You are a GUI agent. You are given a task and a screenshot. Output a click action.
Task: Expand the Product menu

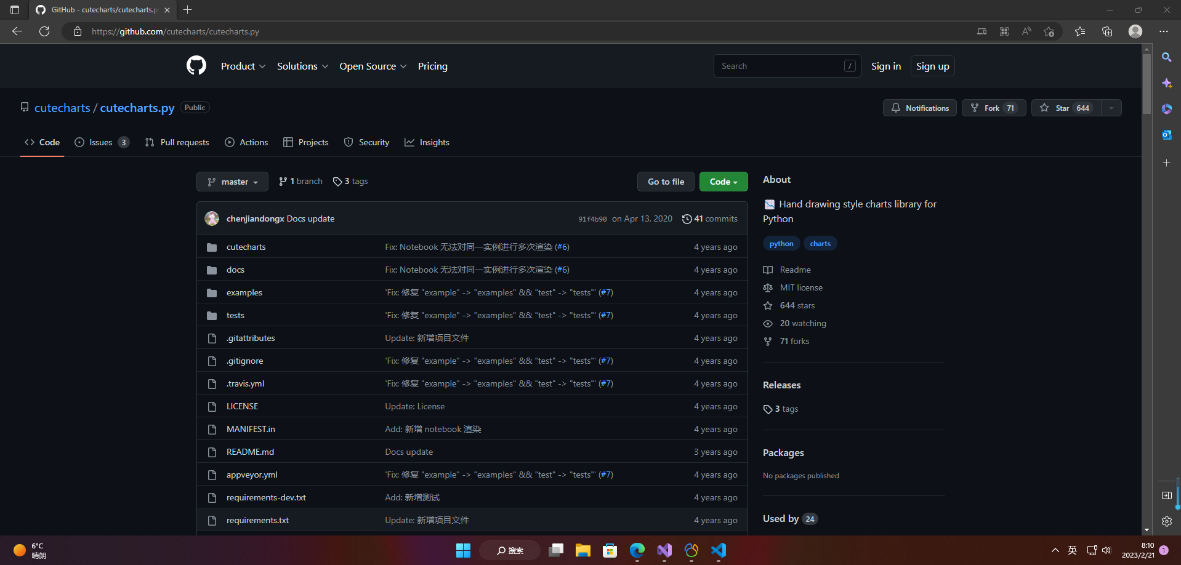[x=243, y=66]
